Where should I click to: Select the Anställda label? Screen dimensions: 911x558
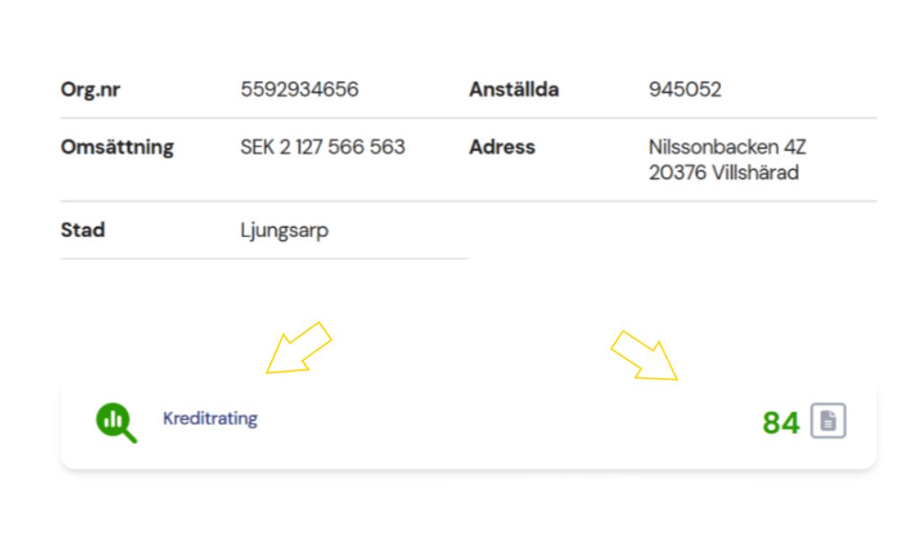coord(513,89)
